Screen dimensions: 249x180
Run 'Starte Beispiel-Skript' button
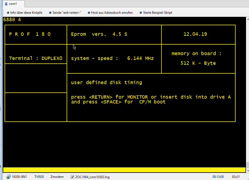[158, 13]
